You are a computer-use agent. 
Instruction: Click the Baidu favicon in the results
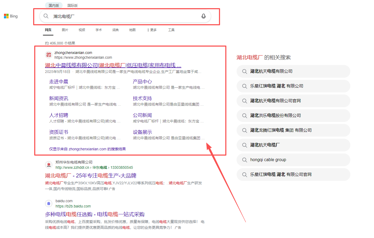tap(48, 204)
